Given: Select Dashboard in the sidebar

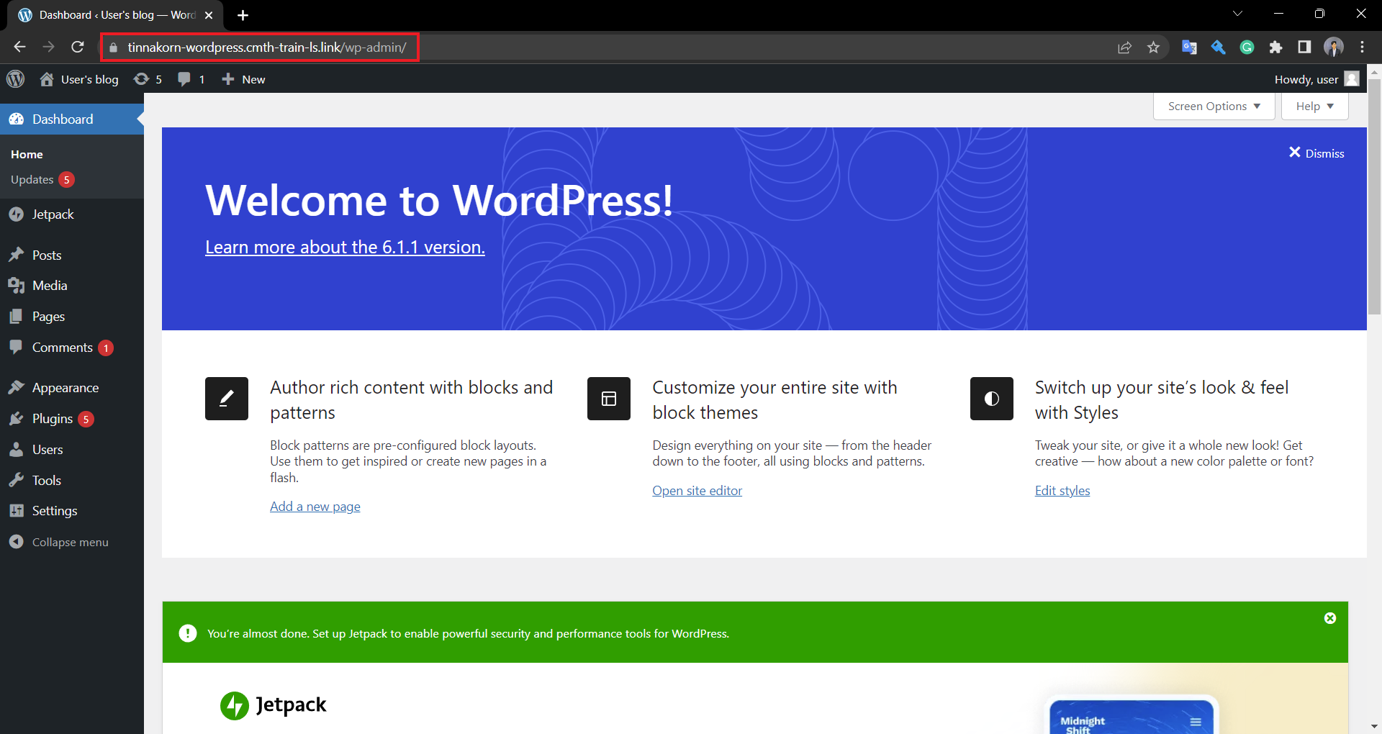Looking at the screenshot, I should (x=72, y=119).
